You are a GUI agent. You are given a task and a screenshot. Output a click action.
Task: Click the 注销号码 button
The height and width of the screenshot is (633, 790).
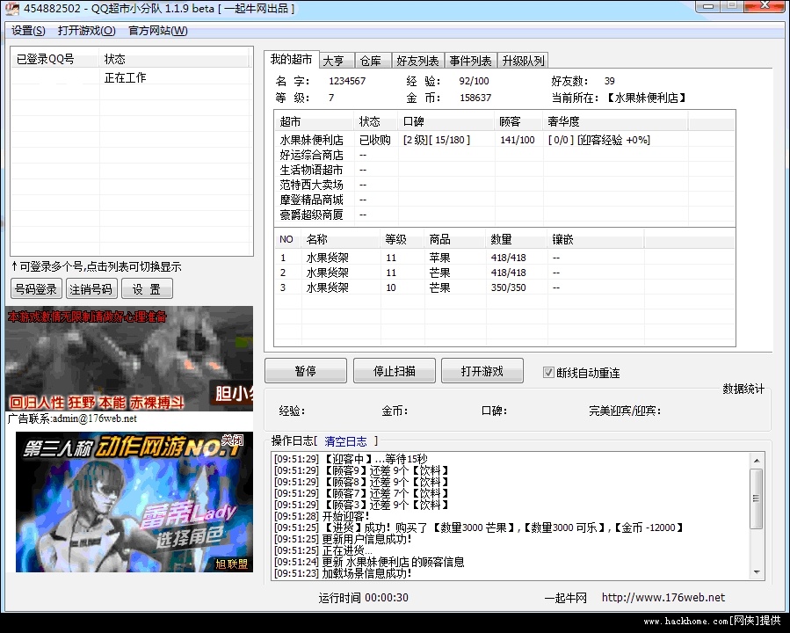[x=91, y=288]
